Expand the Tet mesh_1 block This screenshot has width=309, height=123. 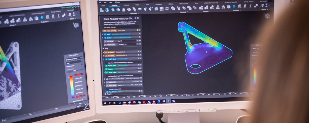coord(103,52)
